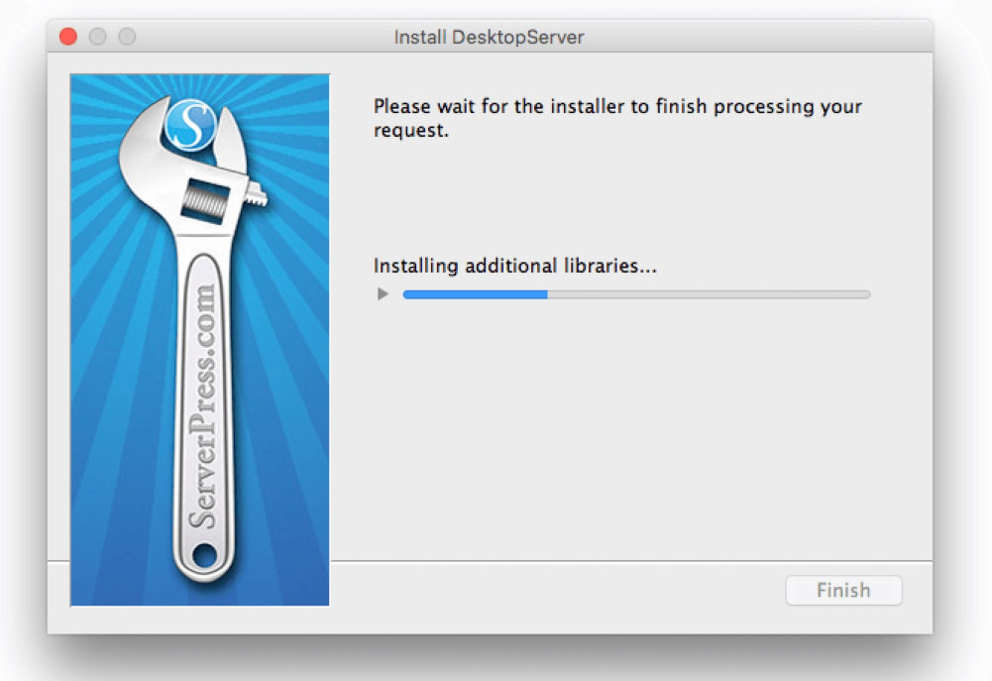992x681 pixels.
Task: Click the unfilled gray part of the progress bar
Action: pos(708,294)
